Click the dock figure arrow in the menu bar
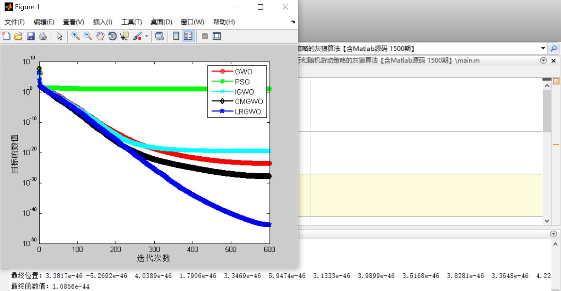 coord(293,22)
